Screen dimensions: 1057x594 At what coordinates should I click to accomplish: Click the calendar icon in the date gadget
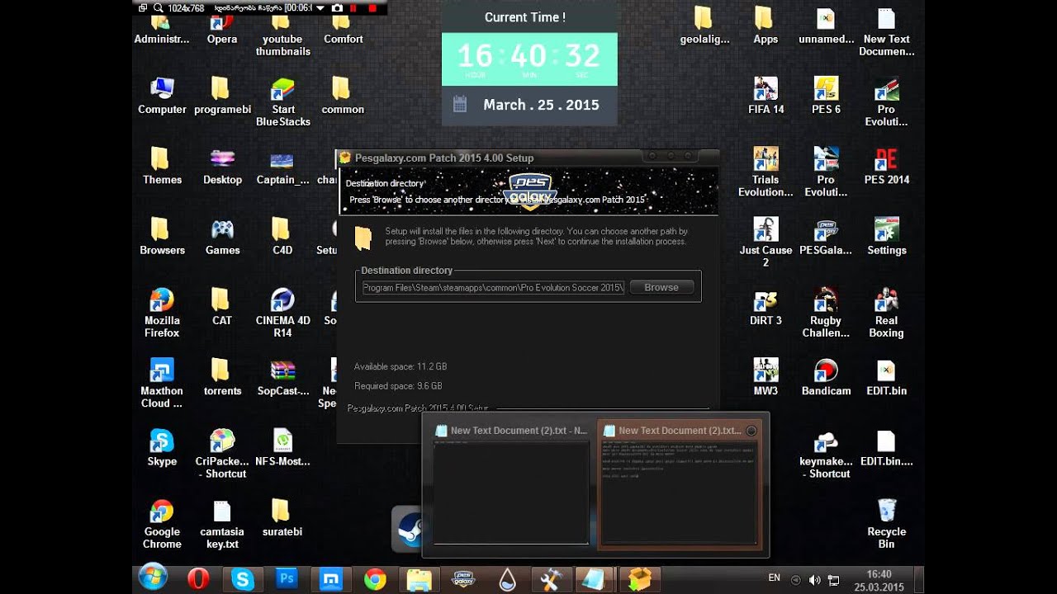pos(460,105)
